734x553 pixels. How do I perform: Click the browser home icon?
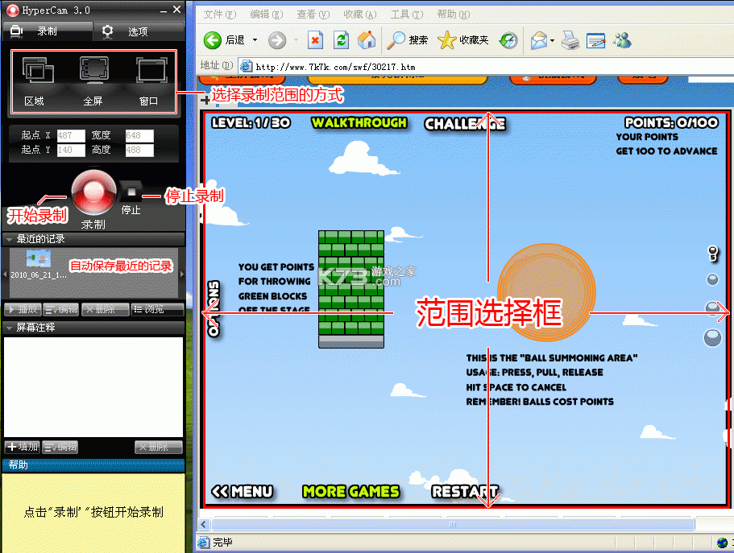pos(367,40)
